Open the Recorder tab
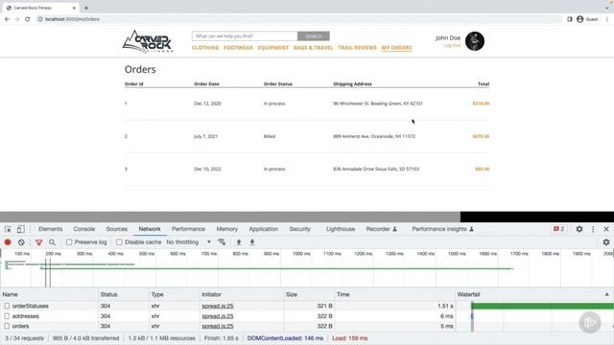Image resolution: width=614 pixels, height=345 pixels. [x=382, y=229]
